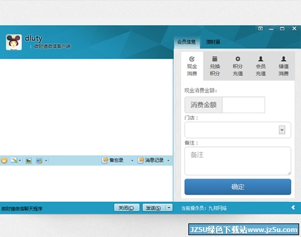Click the 发送(S) send button

(x=154, y=208)
